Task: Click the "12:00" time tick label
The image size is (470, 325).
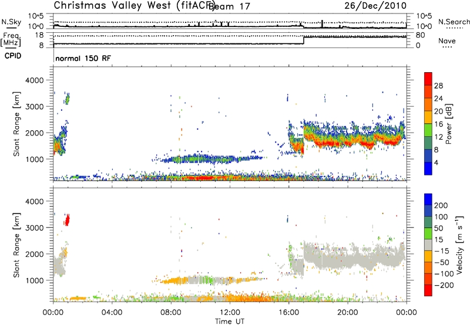Action: 230,313
